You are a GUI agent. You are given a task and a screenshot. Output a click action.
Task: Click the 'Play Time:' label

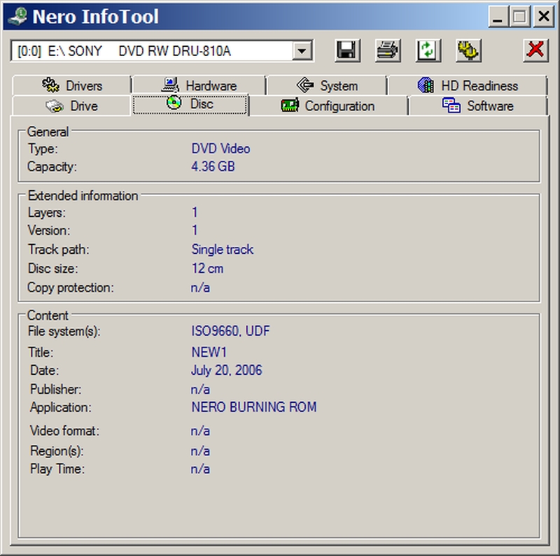[57, 469]
